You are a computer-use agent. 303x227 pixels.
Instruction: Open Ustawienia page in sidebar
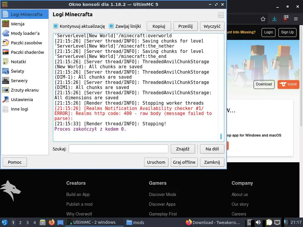tap(25, 99)
